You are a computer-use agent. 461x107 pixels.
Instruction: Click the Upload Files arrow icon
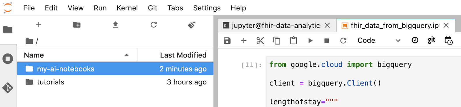click(x=116, y=25)
